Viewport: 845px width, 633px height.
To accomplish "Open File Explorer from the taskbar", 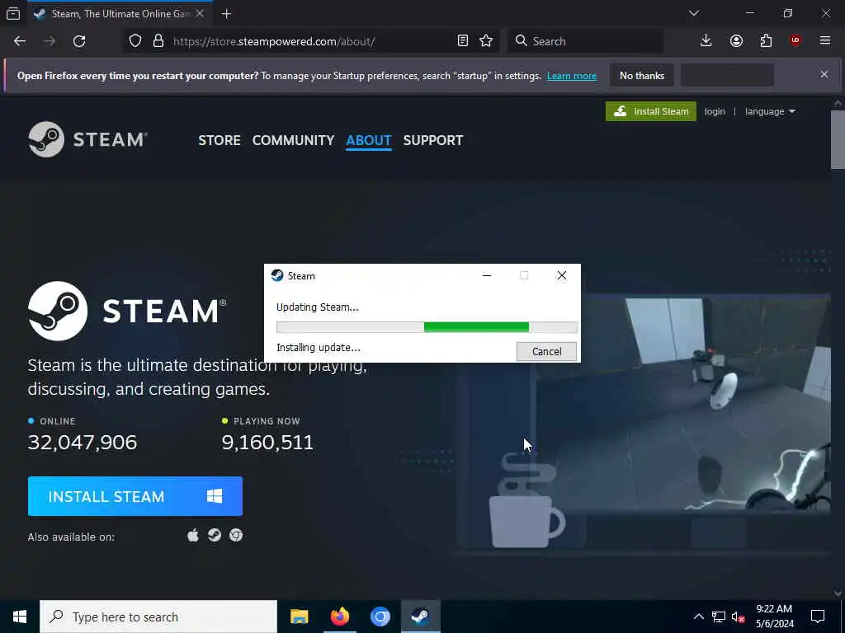I will click(x=299, y=617).
